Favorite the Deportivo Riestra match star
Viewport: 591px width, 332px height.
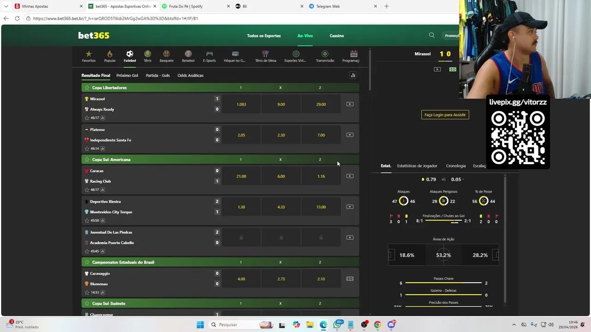[87, 221]
